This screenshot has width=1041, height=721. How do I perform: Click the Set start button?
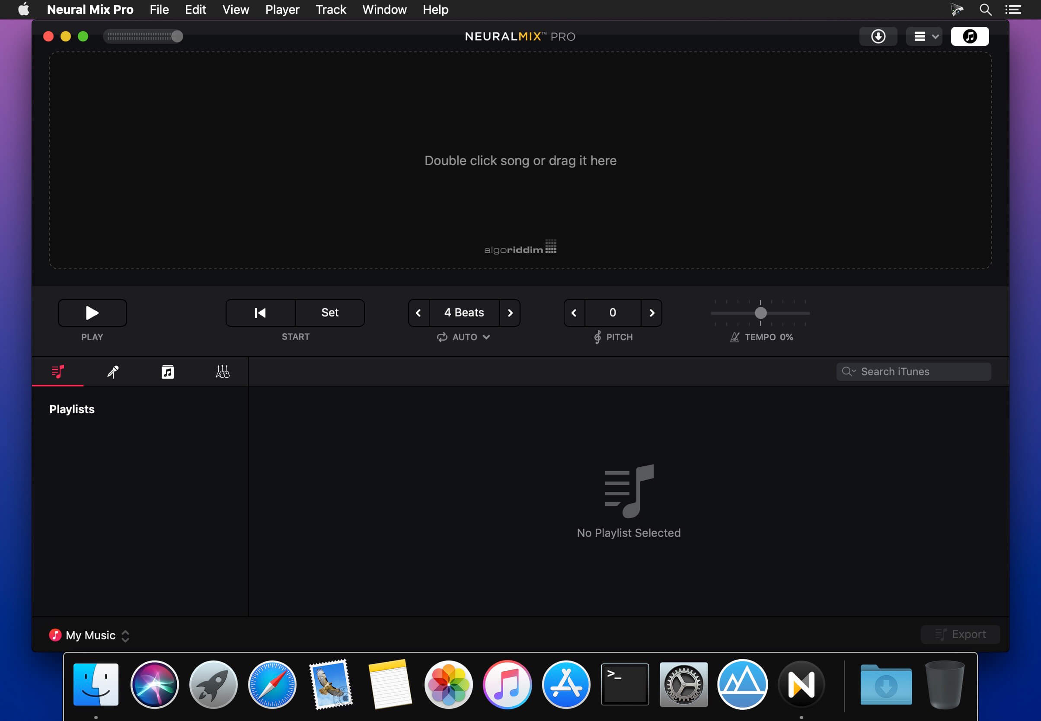click(x=330, y=313)
